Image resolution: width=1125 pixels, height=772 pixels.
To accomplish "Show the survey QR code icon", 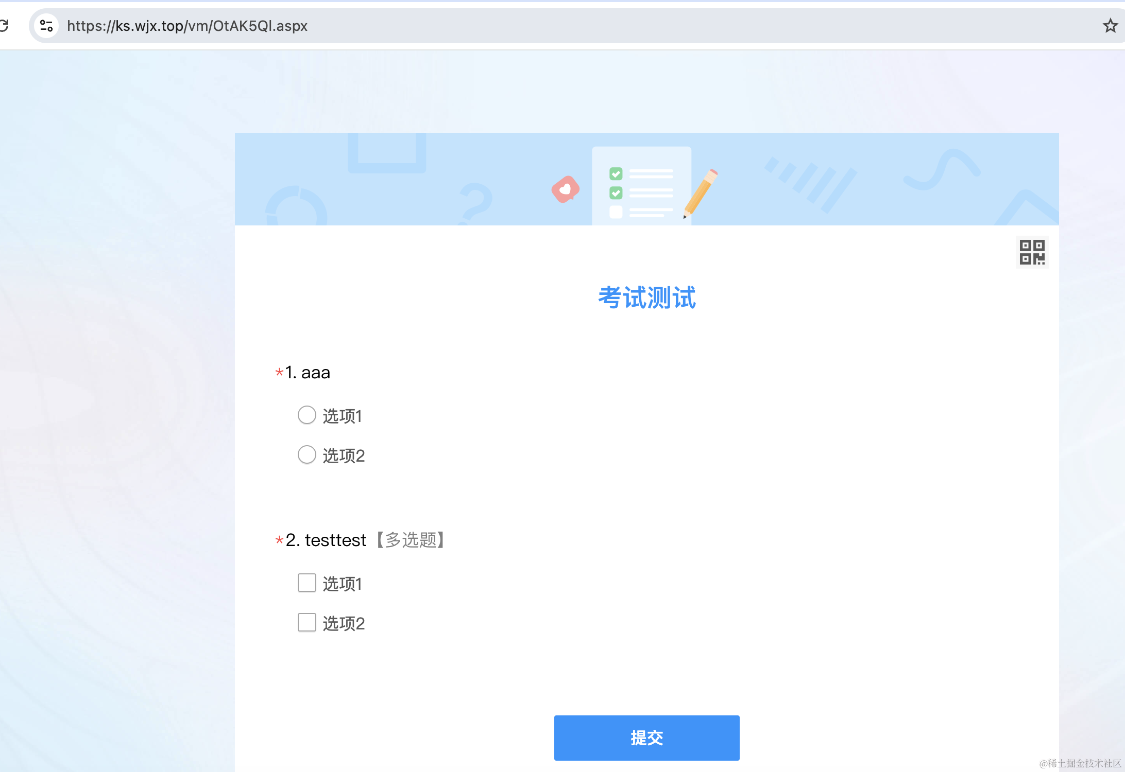I will tap(1032, 252).
